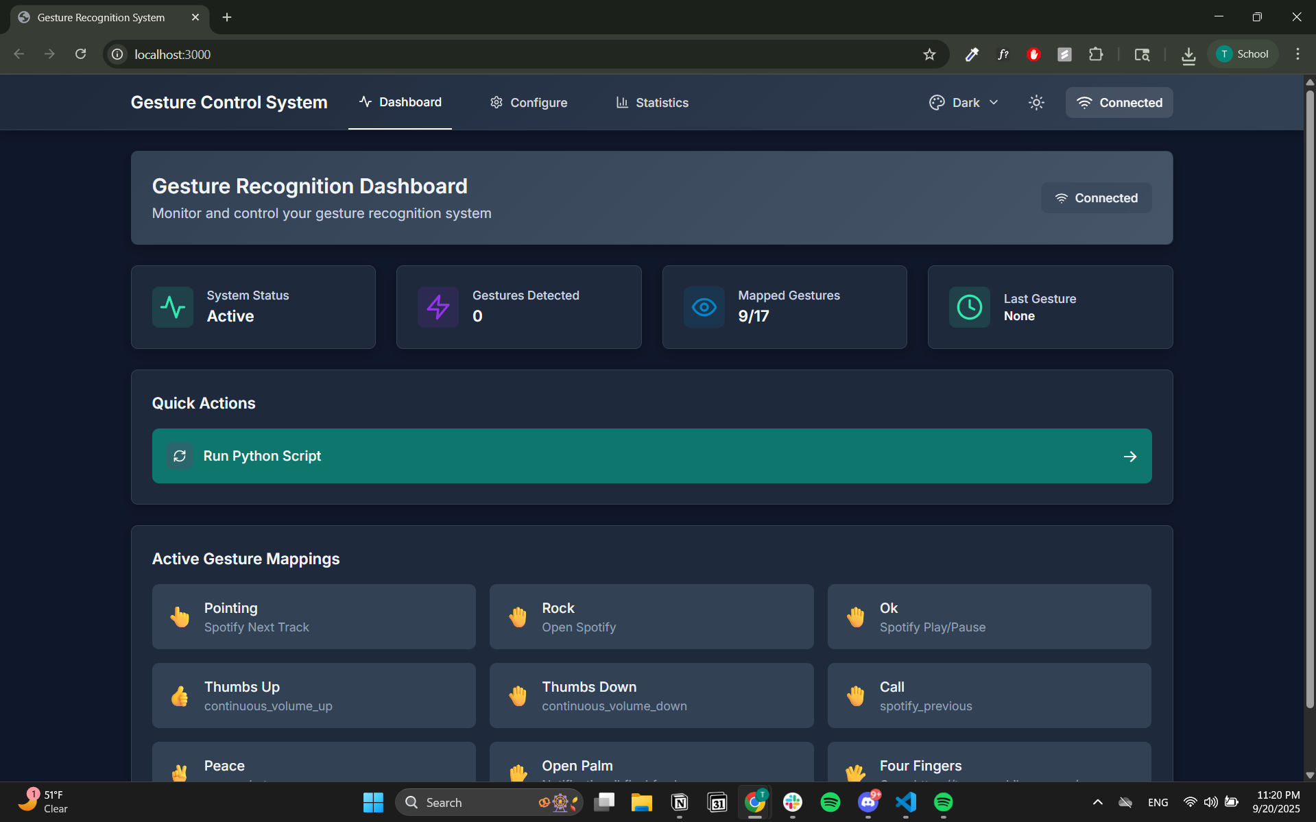Click the blue eye Mapped Gestures icon

[x=704, y=307]
